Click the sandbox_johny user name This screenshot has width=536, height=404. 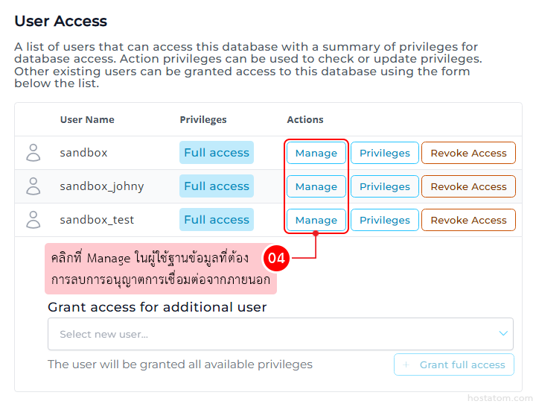coord(102,186)
